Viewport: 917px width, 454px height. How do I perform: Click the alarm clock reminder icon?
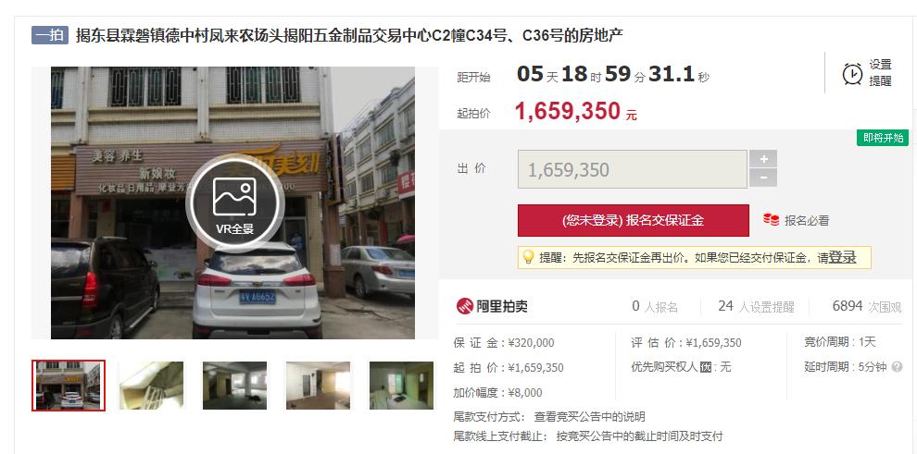[852, 74]
